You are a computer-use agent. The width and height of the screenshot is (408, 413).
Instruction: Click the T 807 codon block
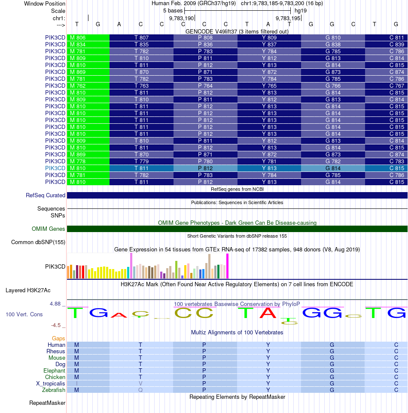[141, 38]
